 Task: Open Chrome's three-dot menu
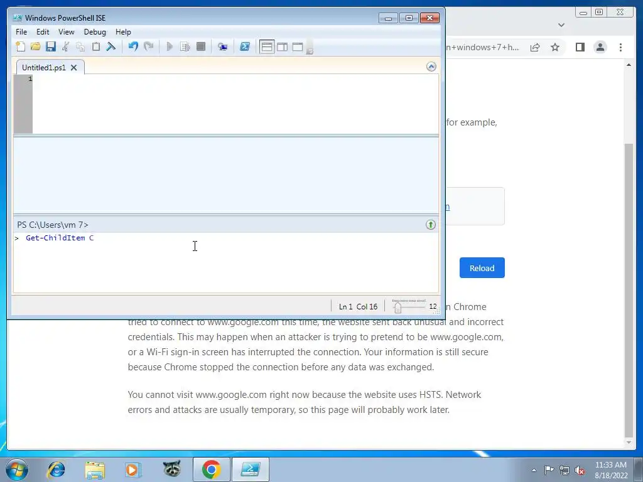(x=620, y=47)
